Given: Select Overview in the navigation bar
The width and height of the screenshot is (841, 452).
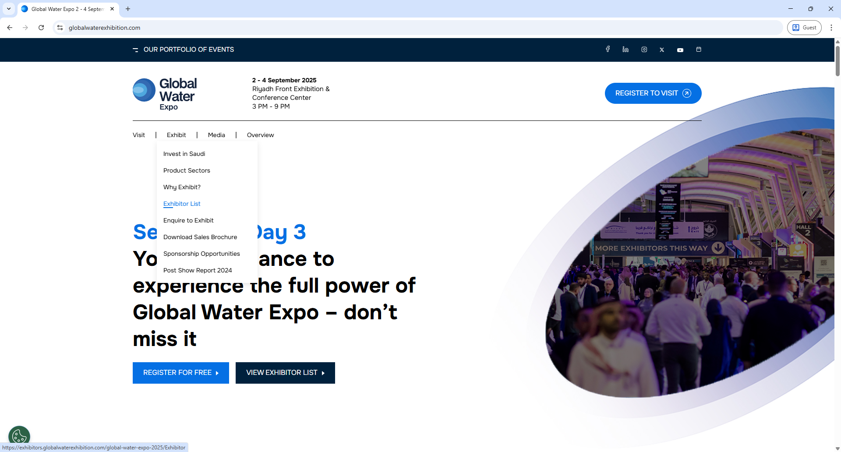Looking at the screenshot, I should pos(260,135).
